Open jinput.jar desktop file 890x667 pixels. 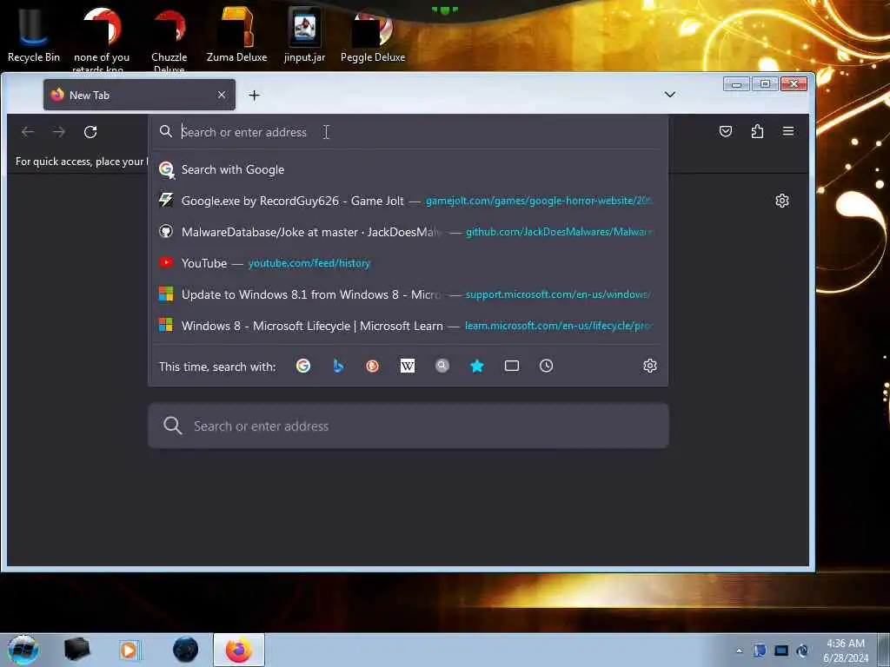click(x=305, y=35)
